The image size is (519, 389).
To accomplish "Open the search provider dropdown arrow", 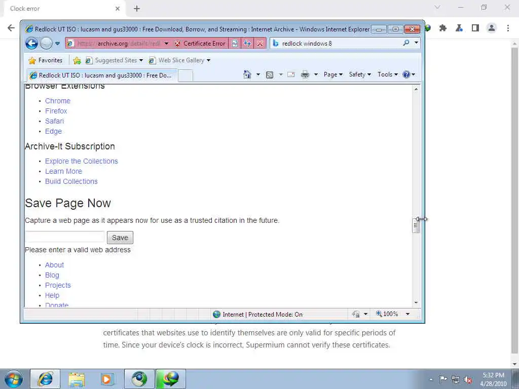I will tap(416, 43).
